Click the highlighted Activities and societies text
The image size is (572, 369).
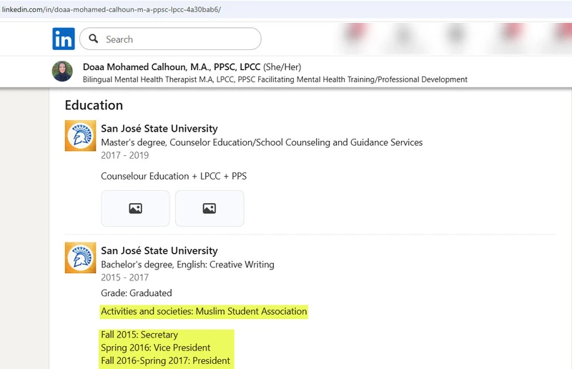click(204, 311)
